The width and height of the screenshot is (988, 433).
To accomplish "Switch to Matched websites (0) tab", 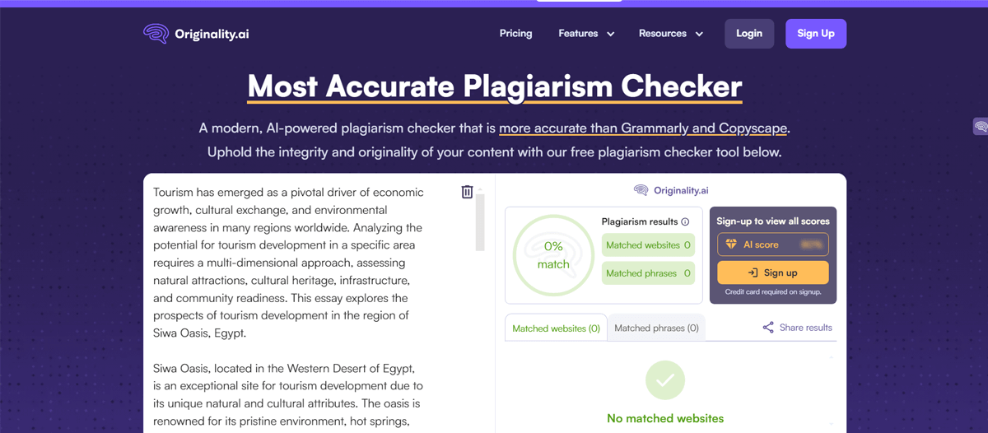I will 556,328.
